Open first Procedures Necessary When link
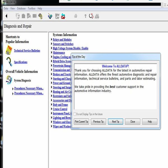Screen dimensions: 168x168 29,88
